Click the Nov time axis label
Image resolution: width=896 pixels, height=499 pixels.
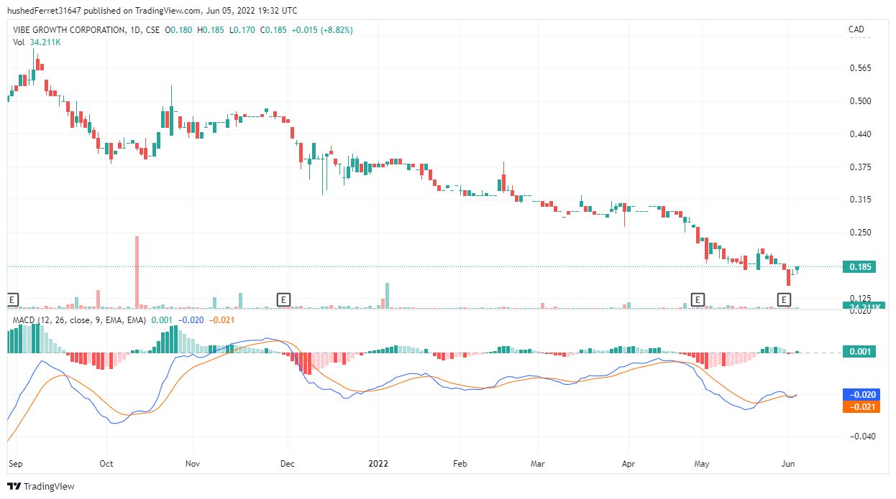tap(192, 464)
